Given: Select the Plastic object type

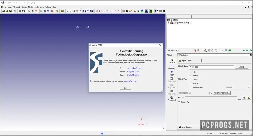Looking at the screenshot, I should (191, 76).
